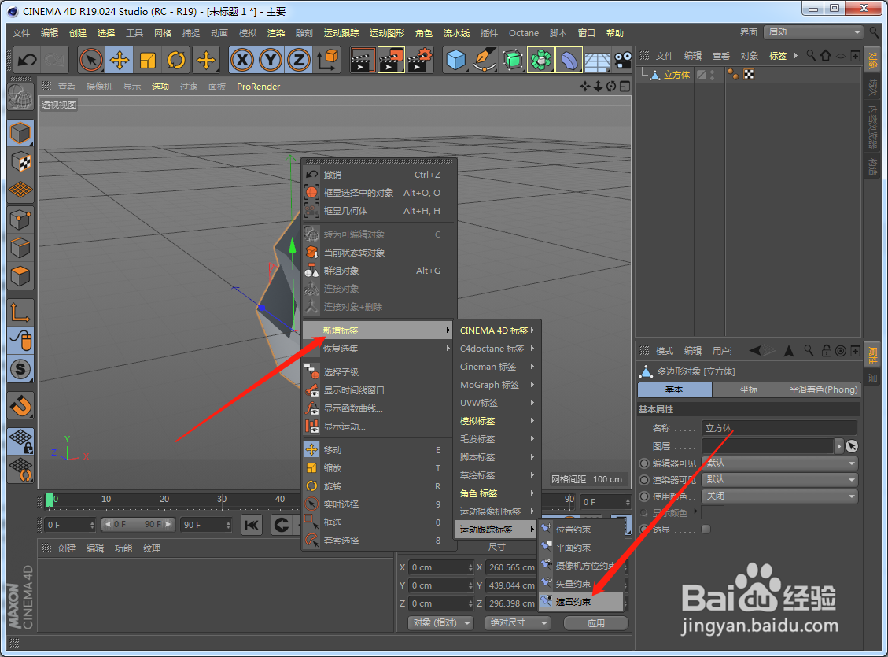Click Render View clapperboard icon
Screen dimensions: 888x657
tap(362, 60)
